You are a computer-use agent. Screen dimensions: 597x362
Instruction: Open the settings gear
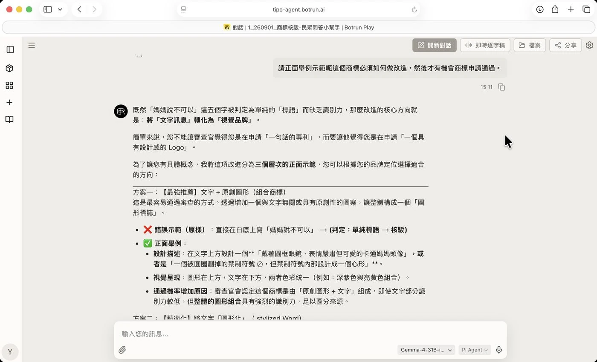[590, 45]
